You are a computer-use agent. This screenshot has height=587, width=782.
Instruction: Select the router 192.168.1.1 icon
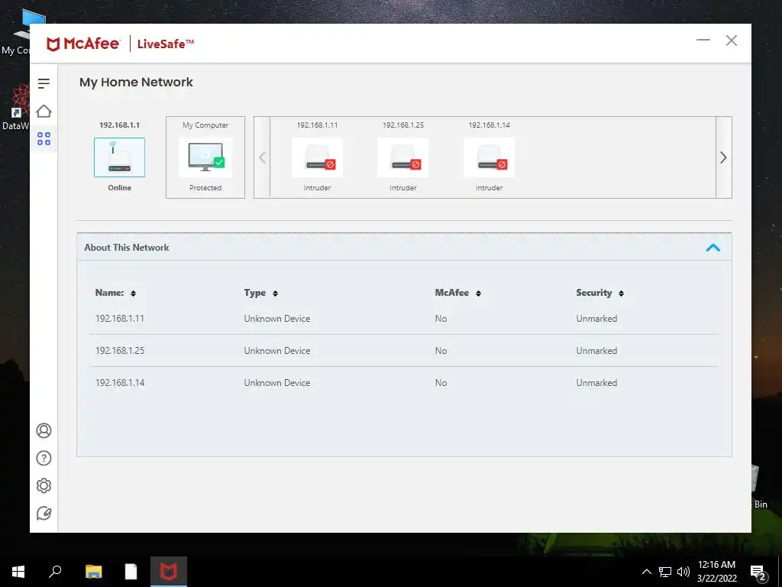(120, 157)
